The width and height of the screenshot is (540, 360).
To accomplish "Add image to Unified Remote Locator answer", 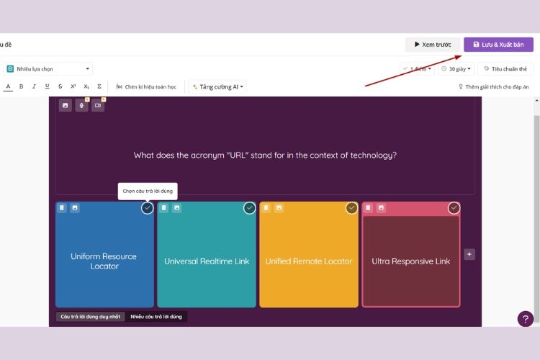I will point(279,208).
